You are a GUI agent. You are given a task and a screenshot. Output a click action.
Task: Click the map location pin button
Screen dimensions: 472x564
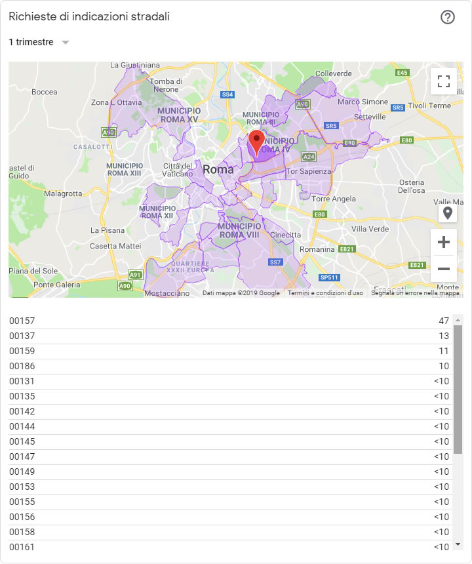tap(448, 213)
